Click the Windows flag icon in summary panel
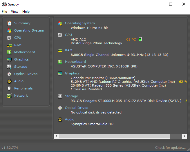Screen dimensions: 190x152 60,23
